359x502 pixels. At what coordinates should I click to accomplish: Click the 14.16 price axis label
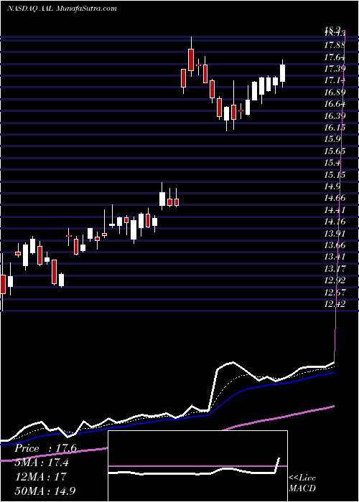(335, 221)
